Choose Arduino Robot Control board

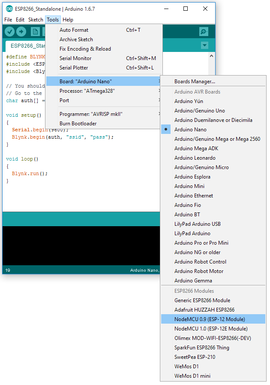tap(213, 262)
